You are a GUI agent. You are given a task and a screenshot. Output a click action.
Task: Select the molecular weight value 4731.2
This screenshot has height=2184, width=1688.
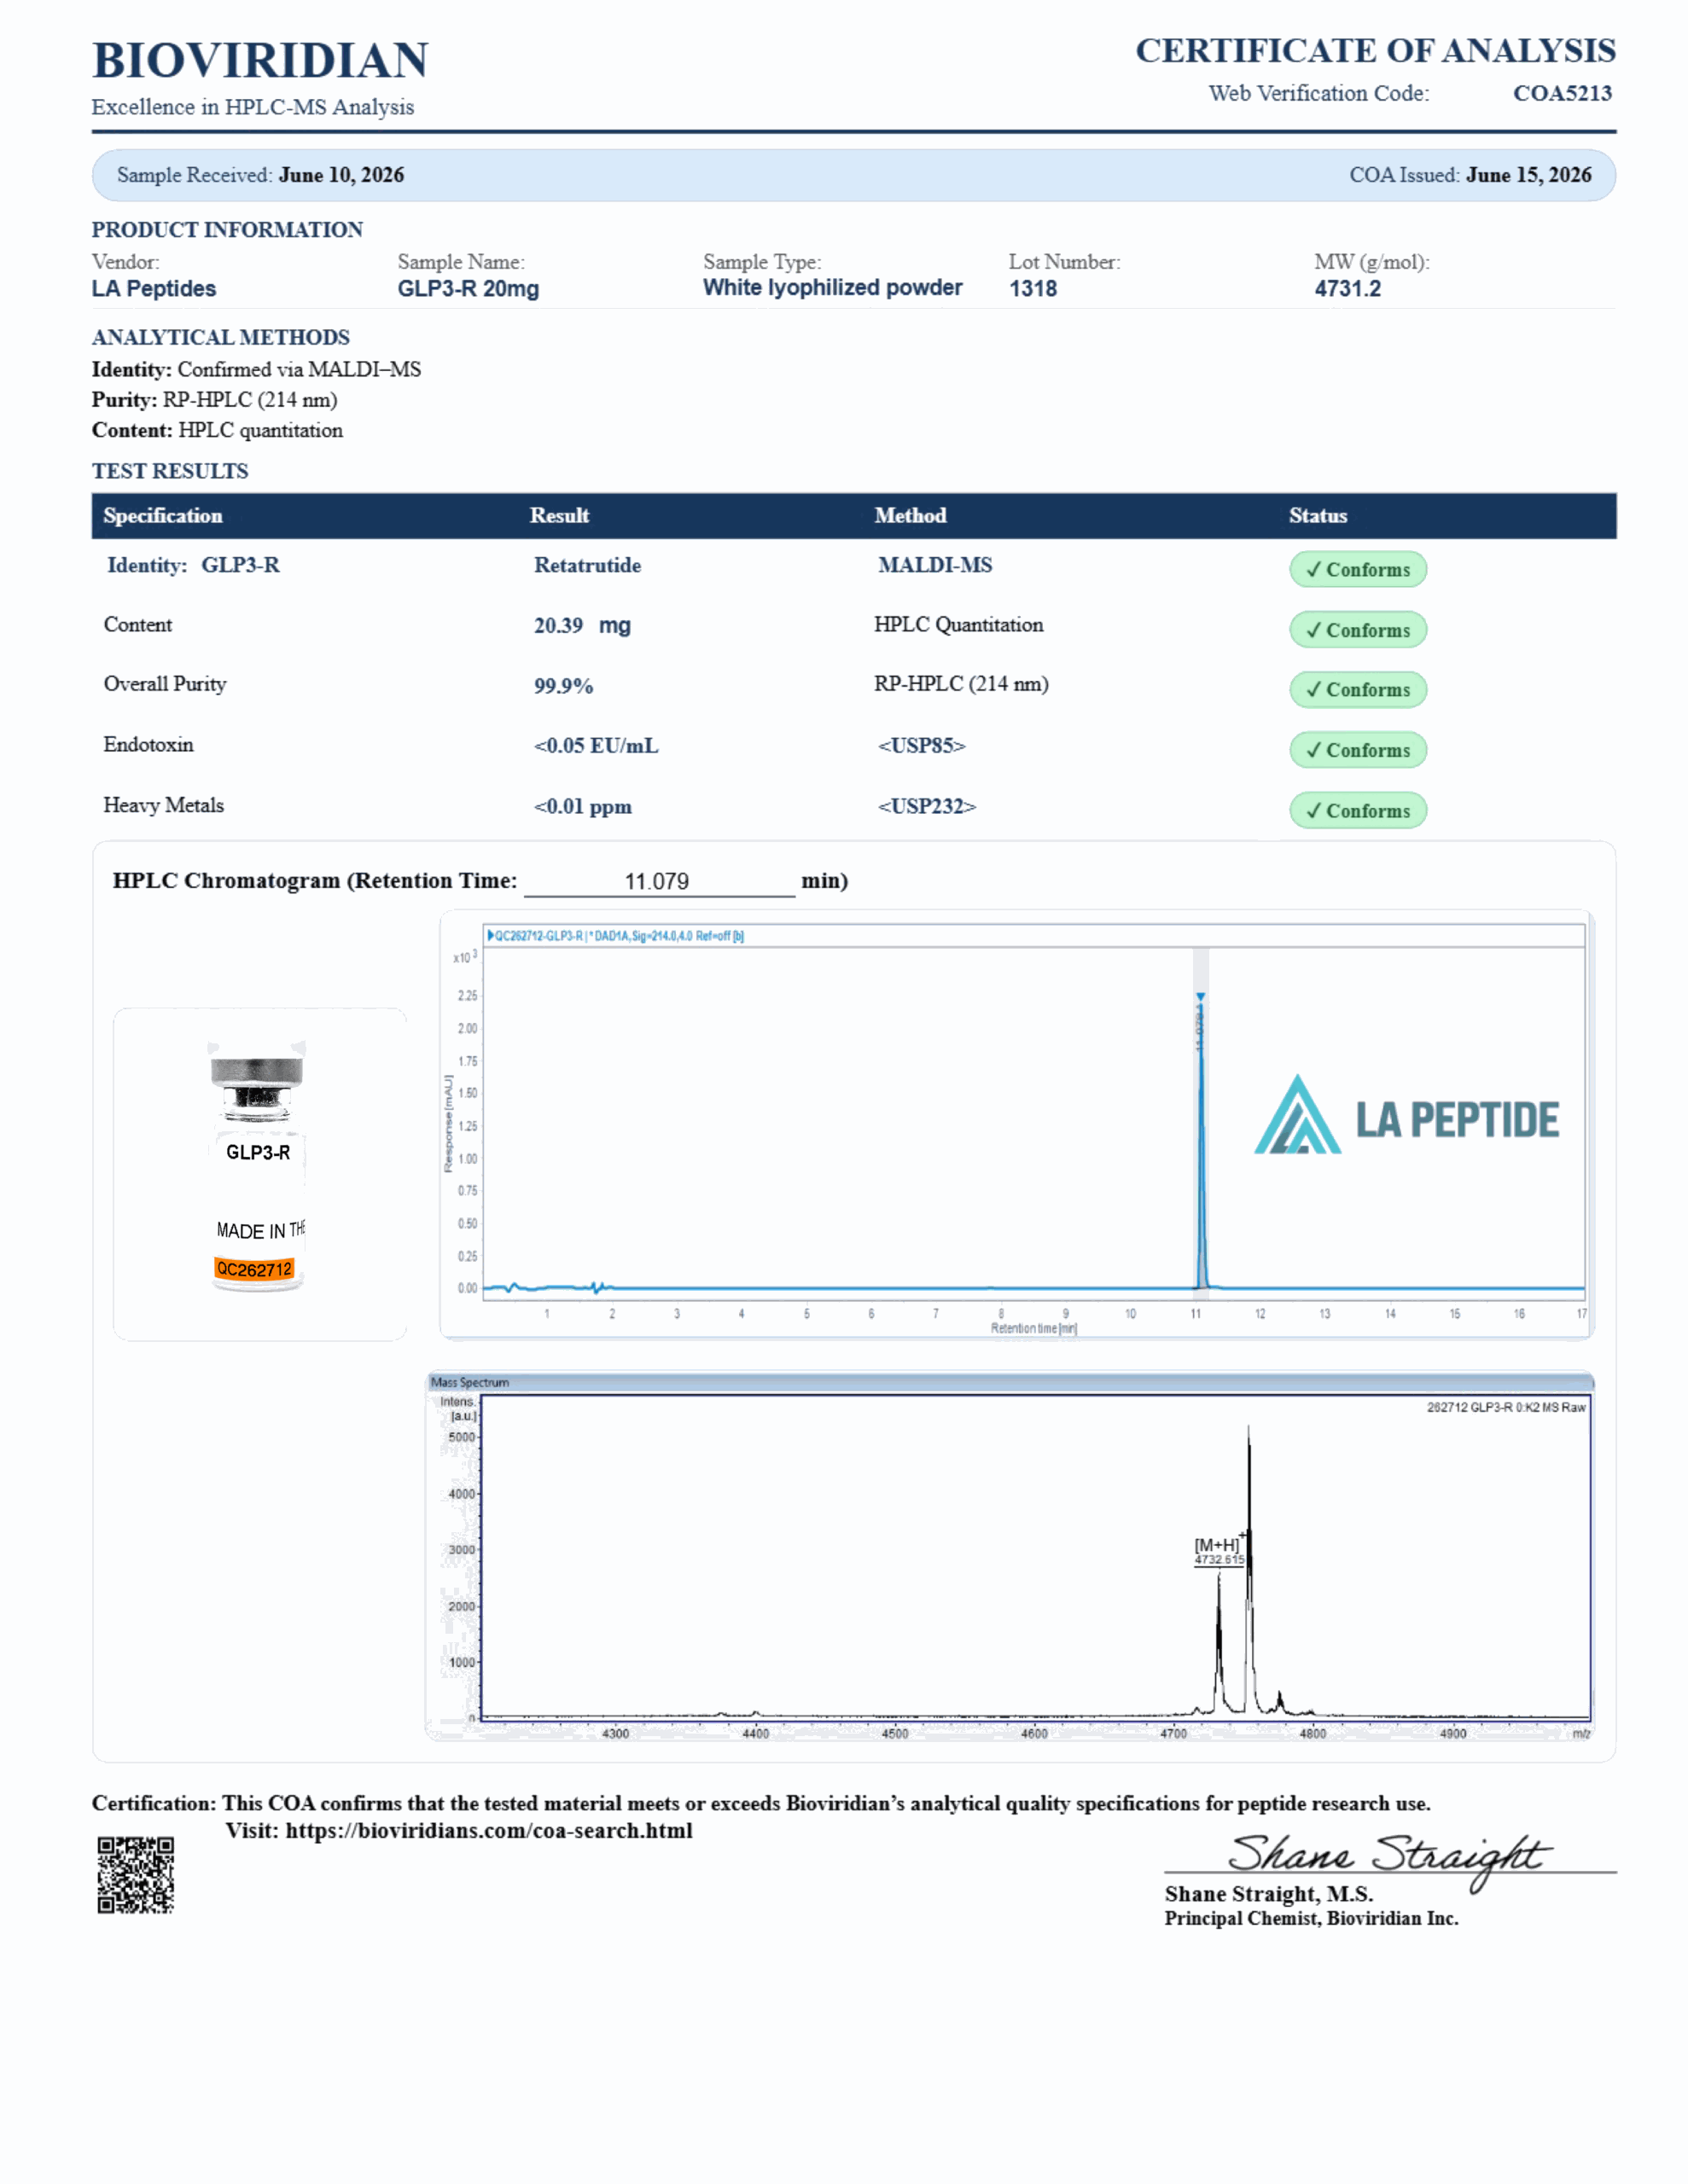tap(1347, 289)
